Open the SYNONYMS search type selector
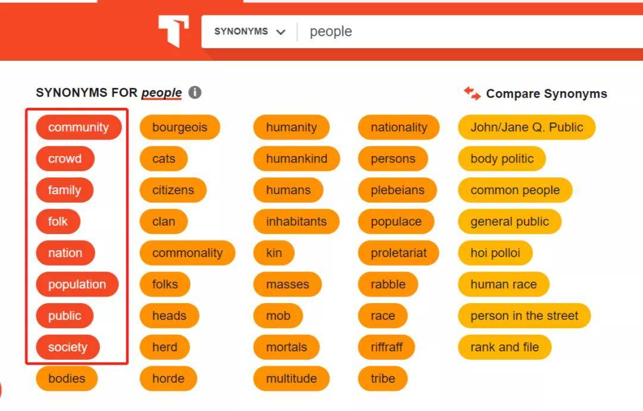This screenshot has width=643, height=411. coord(249,32)
